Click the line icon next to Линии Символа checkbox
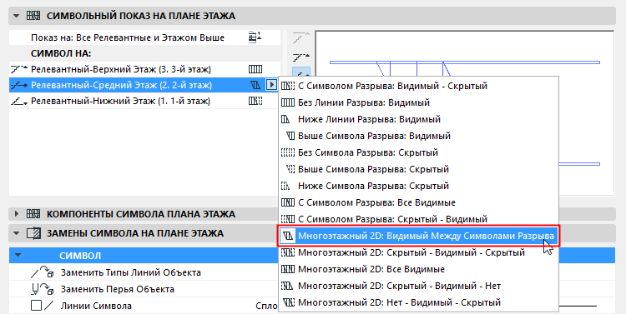626x314 pixels. pos(48,306)
